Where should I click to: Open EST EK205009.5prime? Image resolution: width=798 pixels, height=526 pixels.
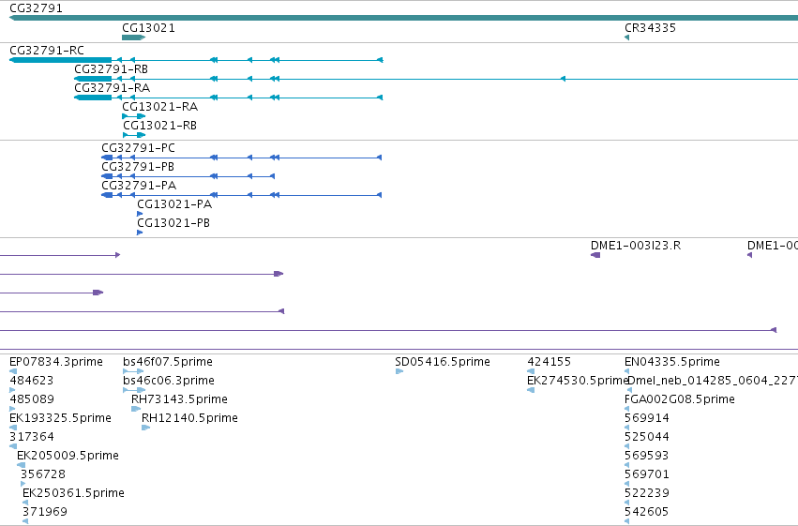68,456
